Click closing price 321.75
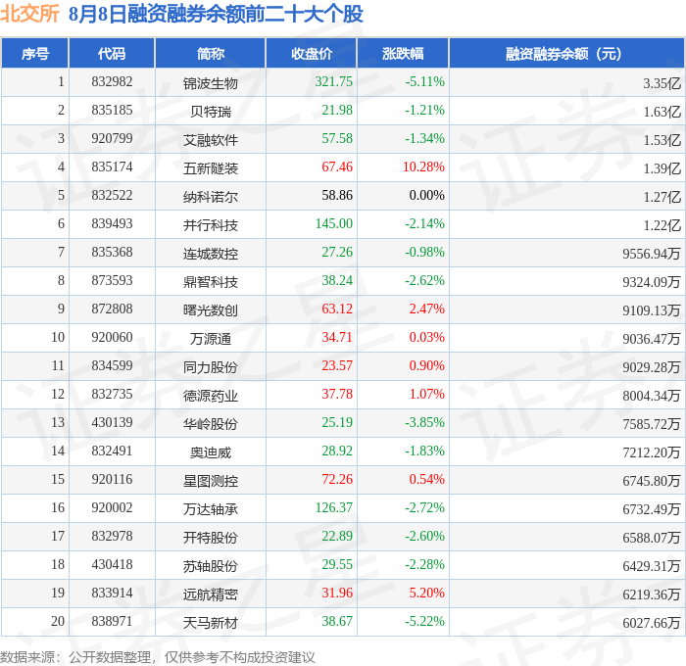 [x=334, y=81]
